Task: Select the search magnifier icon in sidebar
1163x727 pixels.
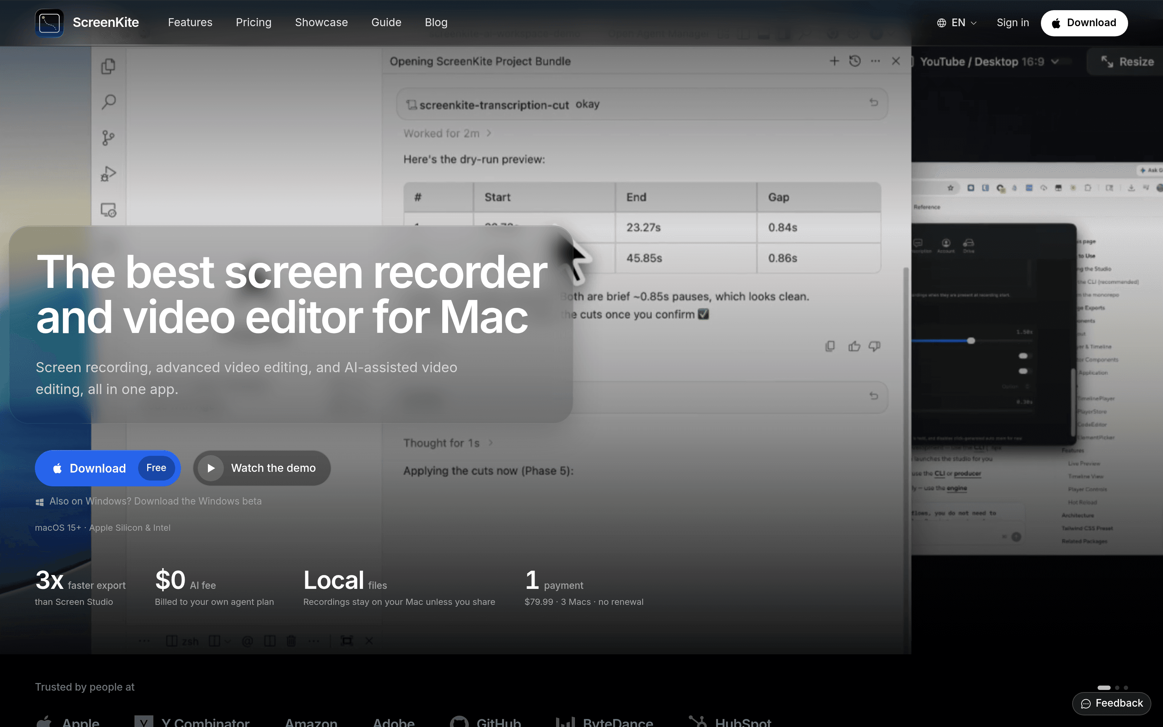Action: click(109, 102)
